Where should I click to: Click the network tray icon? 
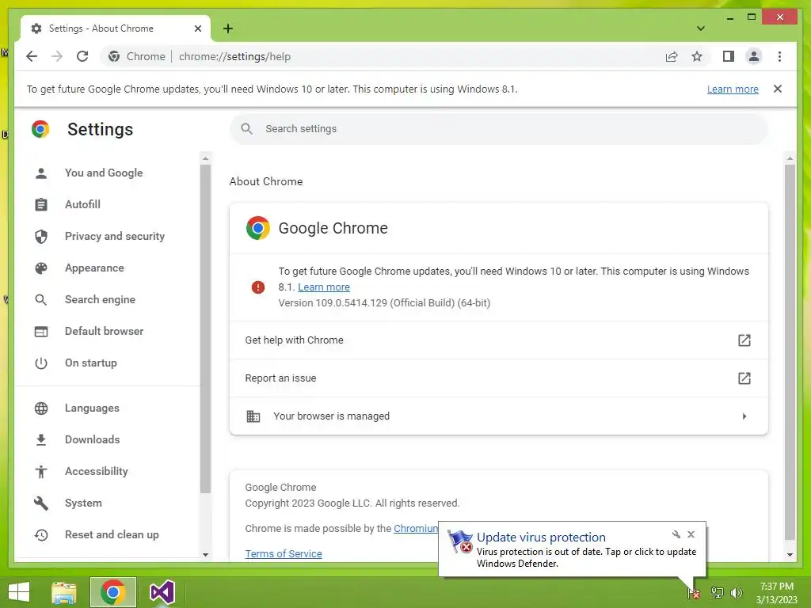click(x=717, y=592)
